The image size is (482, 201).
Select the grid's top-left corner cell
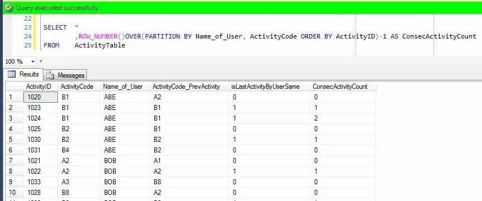click(14, 87)
